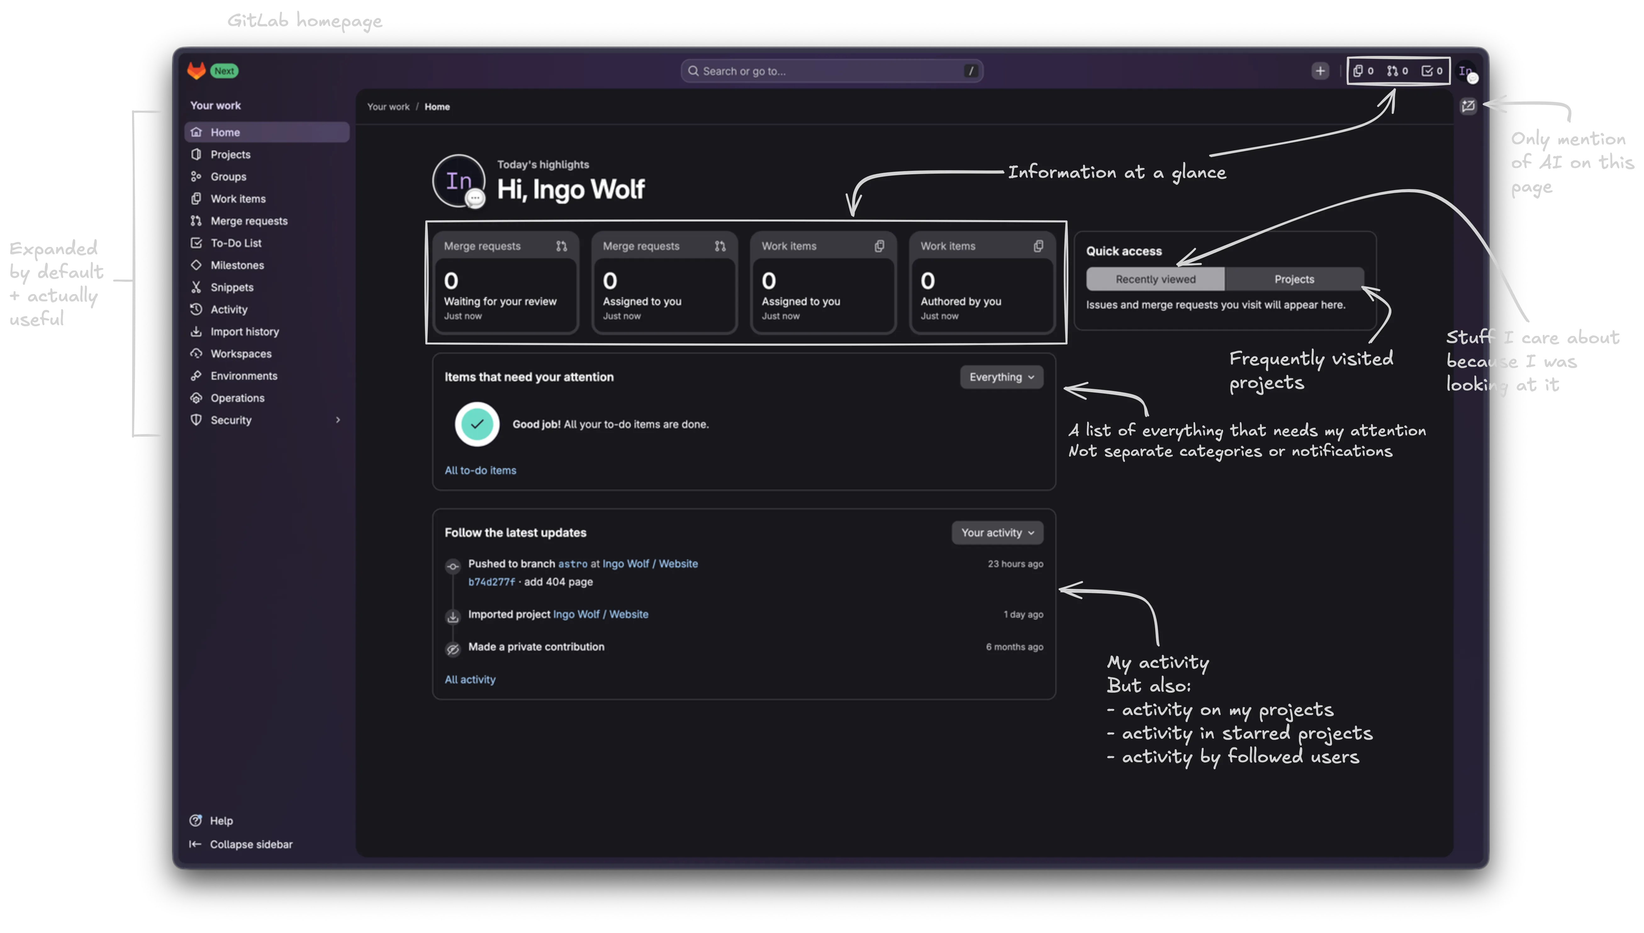Screen dimensions: 1644x933
Task: Click the GitLab fox logo
Action: [196, 70]
